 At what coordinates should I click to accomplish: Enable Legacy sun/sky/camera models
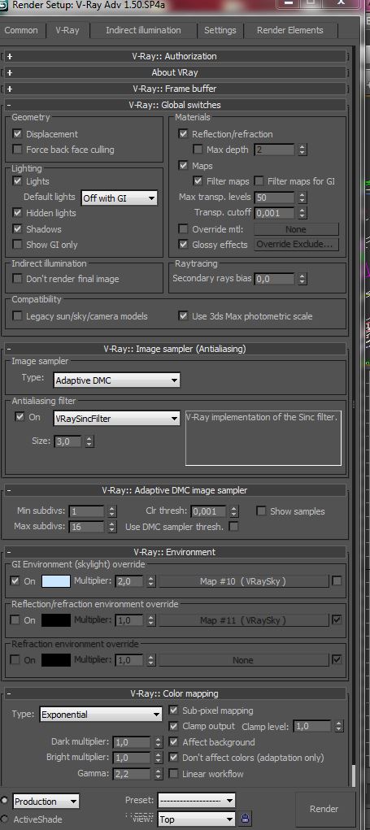pyautogui.click(x=17, y=316)
